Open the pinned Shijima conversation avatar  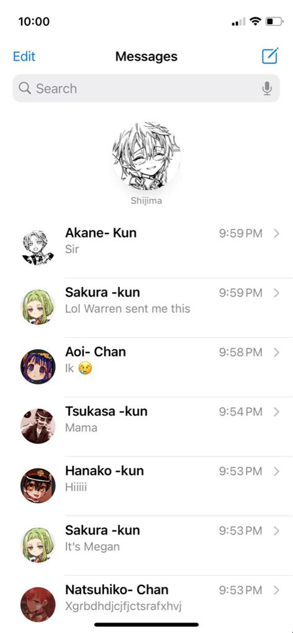pyautogui.click(x=146, y=156)
